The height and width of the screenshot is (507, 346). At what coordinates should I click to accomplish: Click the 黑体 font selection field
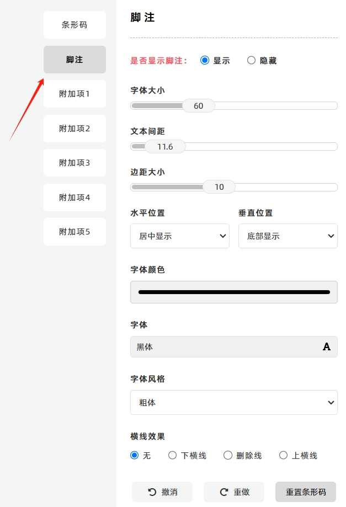(x=234, y=346)
